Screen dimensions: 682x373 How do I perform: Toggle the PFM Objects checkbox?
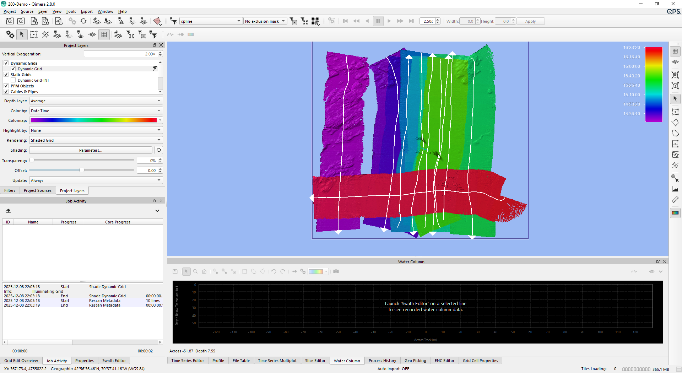coord(6,86)
